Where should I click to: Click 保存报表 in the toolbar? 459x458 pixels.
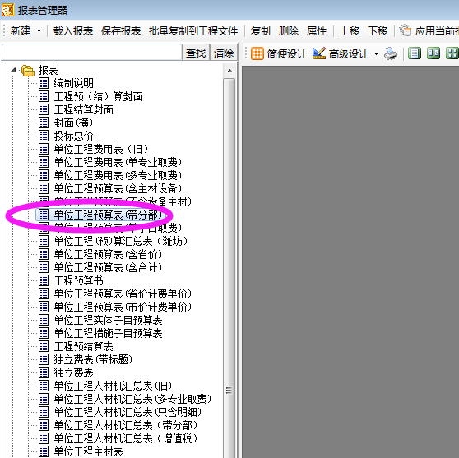coord(121,30)
